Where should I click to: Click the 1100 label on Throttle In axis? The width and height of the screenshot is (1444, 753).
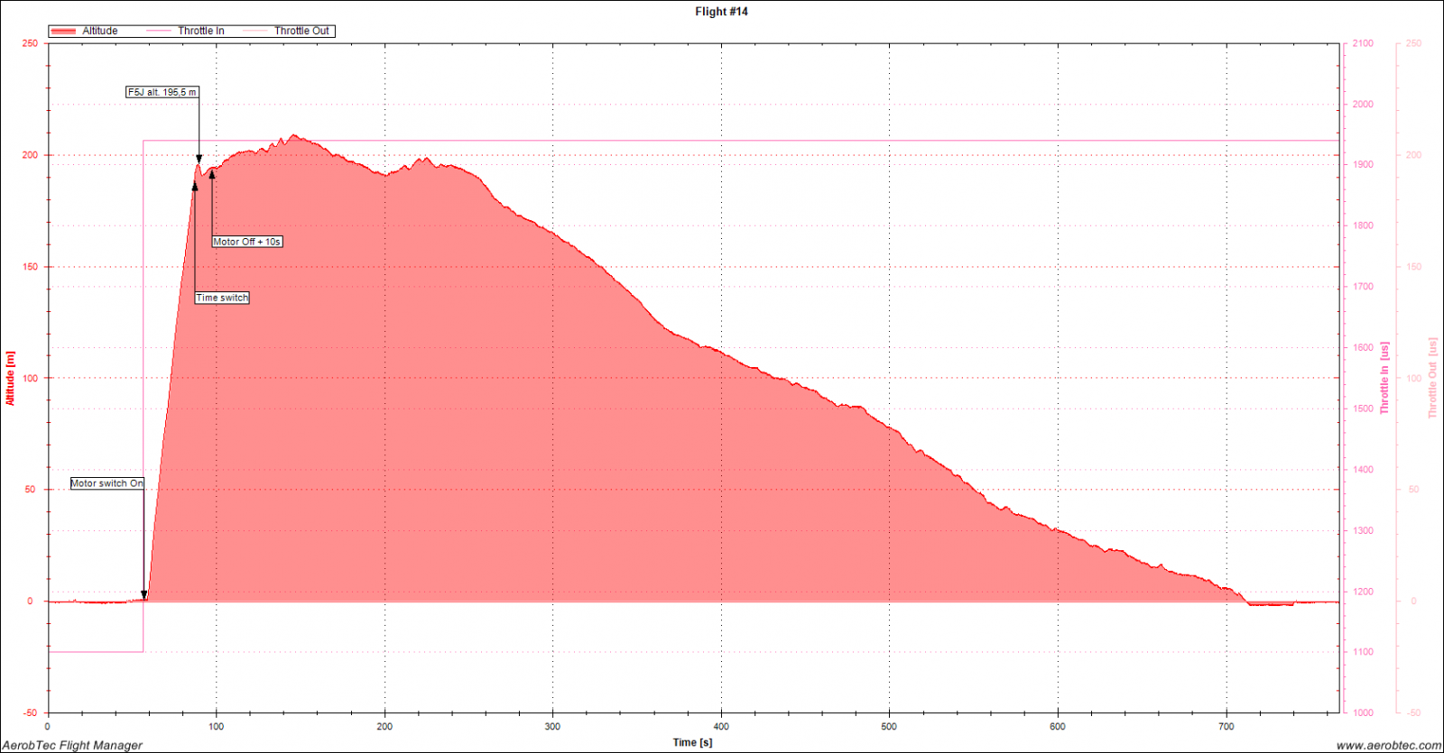point(1363,652)
